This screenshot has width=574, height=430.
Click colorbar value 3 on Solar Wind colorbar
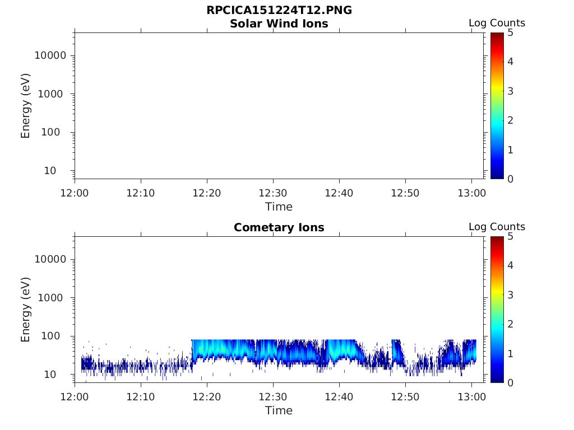click(x=510, y=91)
